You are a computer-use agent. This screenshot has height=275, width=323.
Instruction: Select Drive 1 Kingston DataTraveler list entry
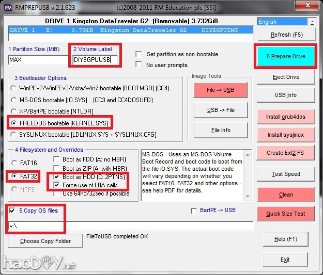tap(131, 31)
